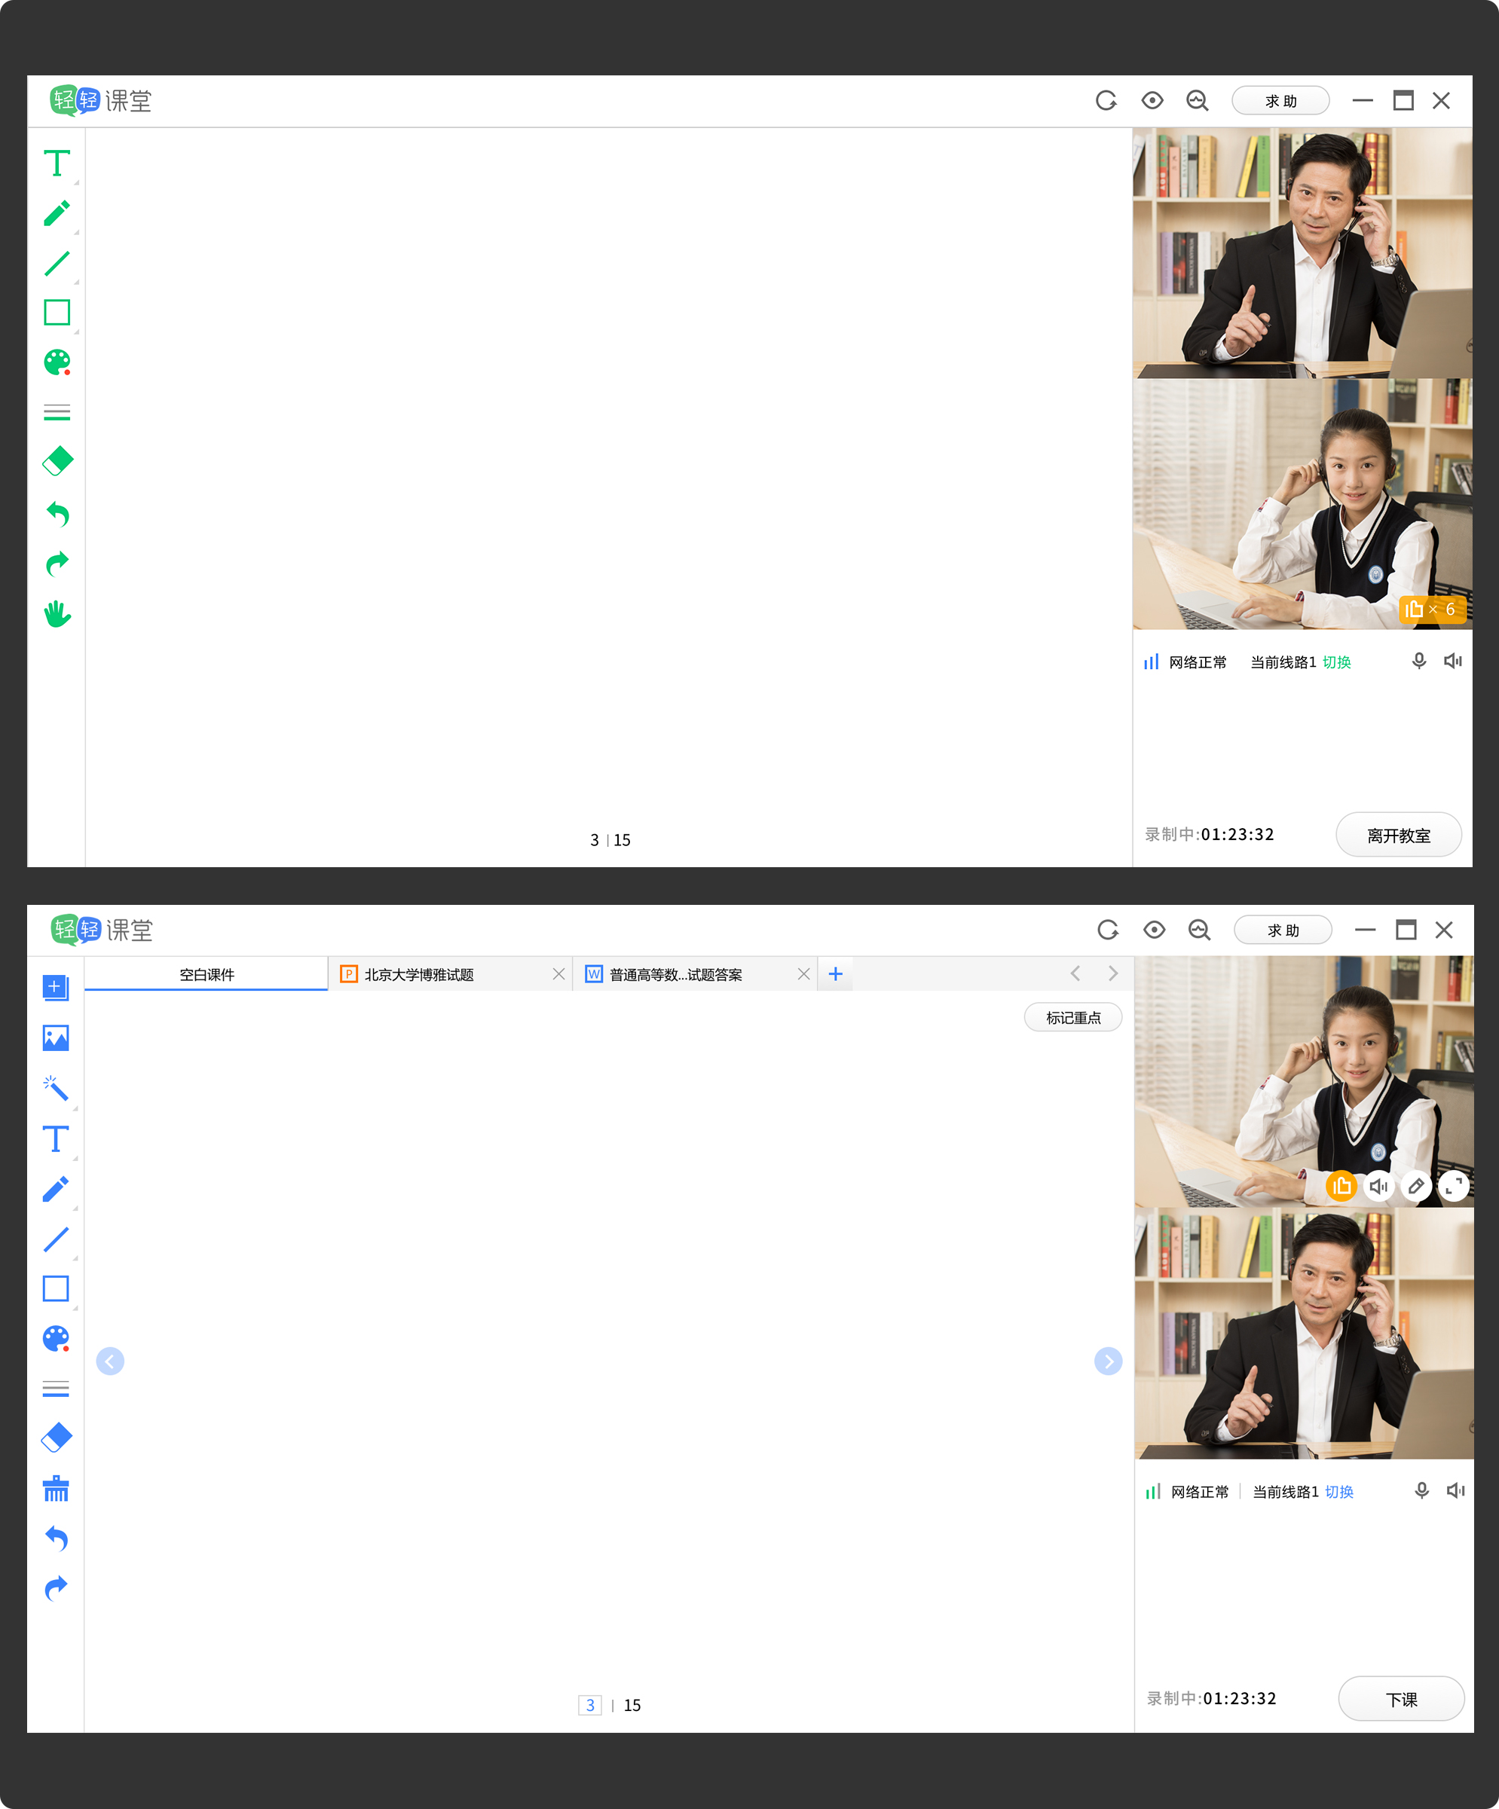Open the blue insert image tool
Screen dimensions: 1499x1809
56,1038
